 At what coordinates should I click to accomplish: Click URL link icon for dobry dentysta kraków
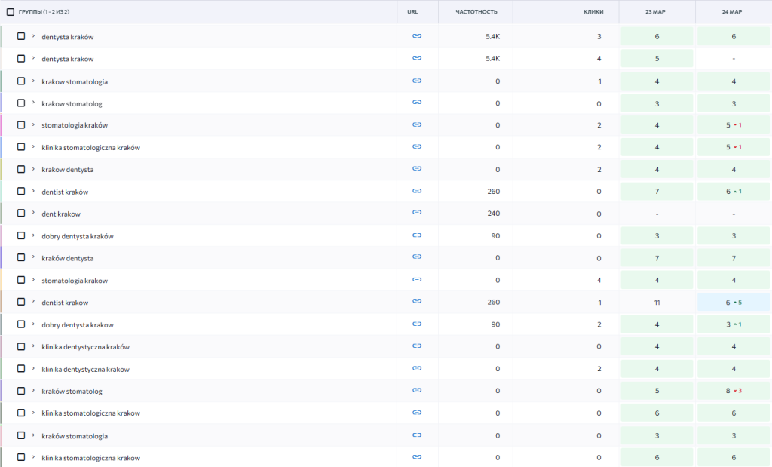[x=417, y=235]
